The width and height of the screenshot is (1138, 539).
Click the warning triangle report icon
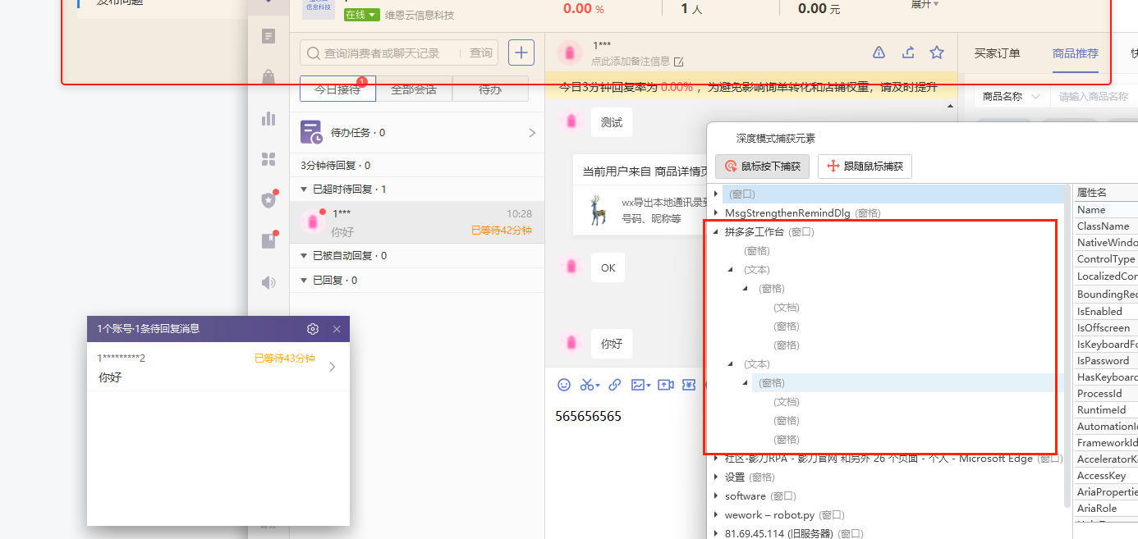(879, 53)
